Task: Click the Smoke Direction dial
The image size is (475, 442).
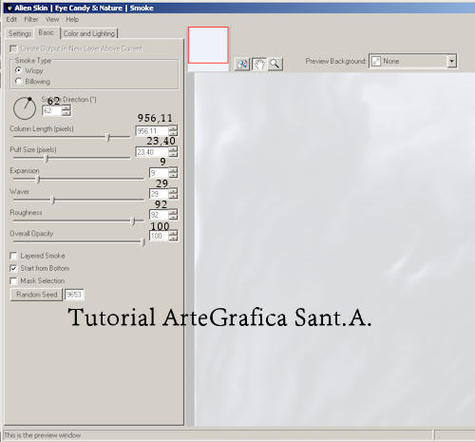Action: (x=25, y=108)
